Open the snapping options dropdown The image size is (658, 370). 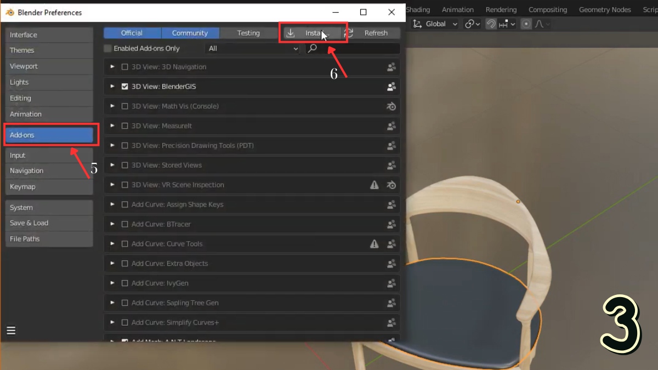pos(507,24)
